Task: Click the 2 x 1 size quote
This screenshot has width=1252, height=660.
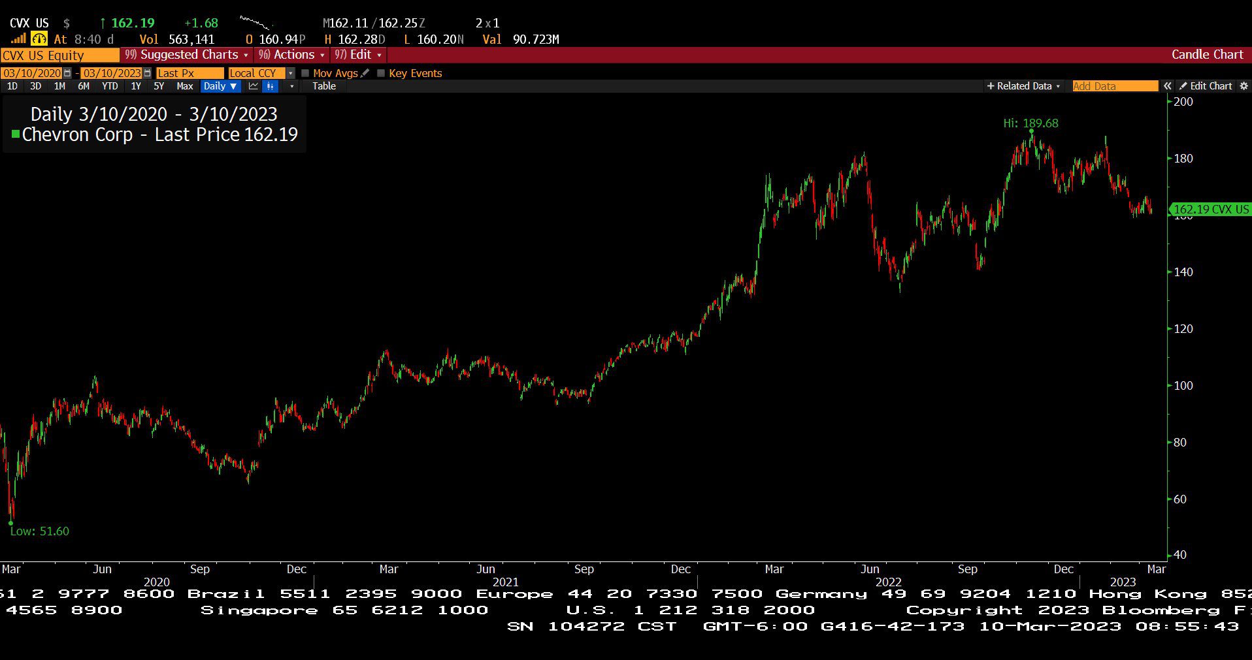Action: [487, 23]
